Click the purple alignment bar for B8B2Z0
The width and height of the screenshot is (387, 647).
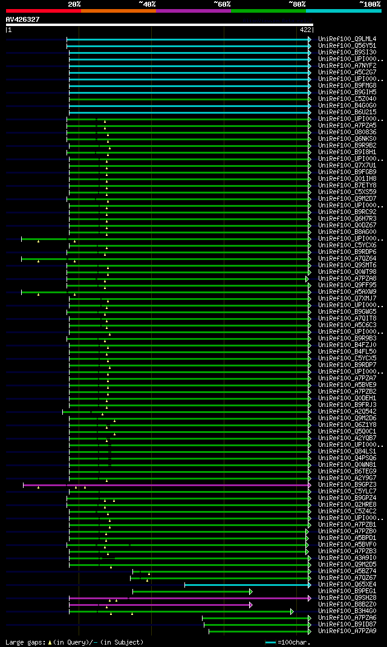(160, 605)
